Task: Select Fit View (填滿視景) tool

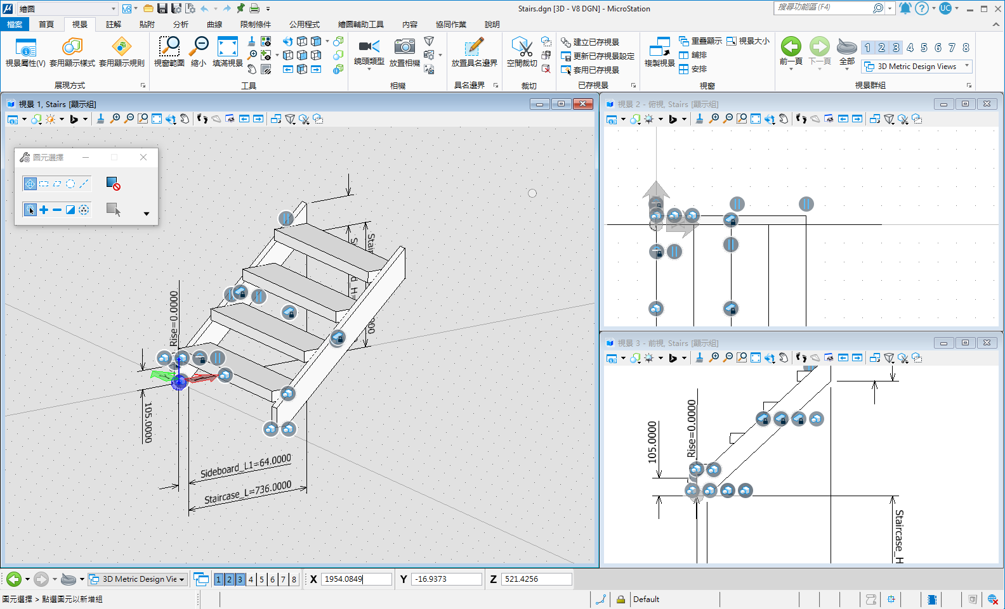Action: point(227,52)
